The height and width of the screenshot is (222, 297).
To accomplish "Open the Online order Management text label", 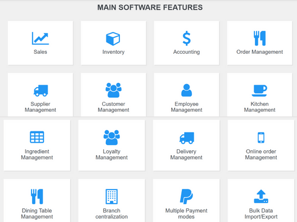I will pos(261,155).
